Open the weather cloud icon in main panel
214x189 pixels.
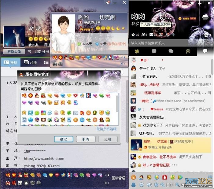click(205, 17)
